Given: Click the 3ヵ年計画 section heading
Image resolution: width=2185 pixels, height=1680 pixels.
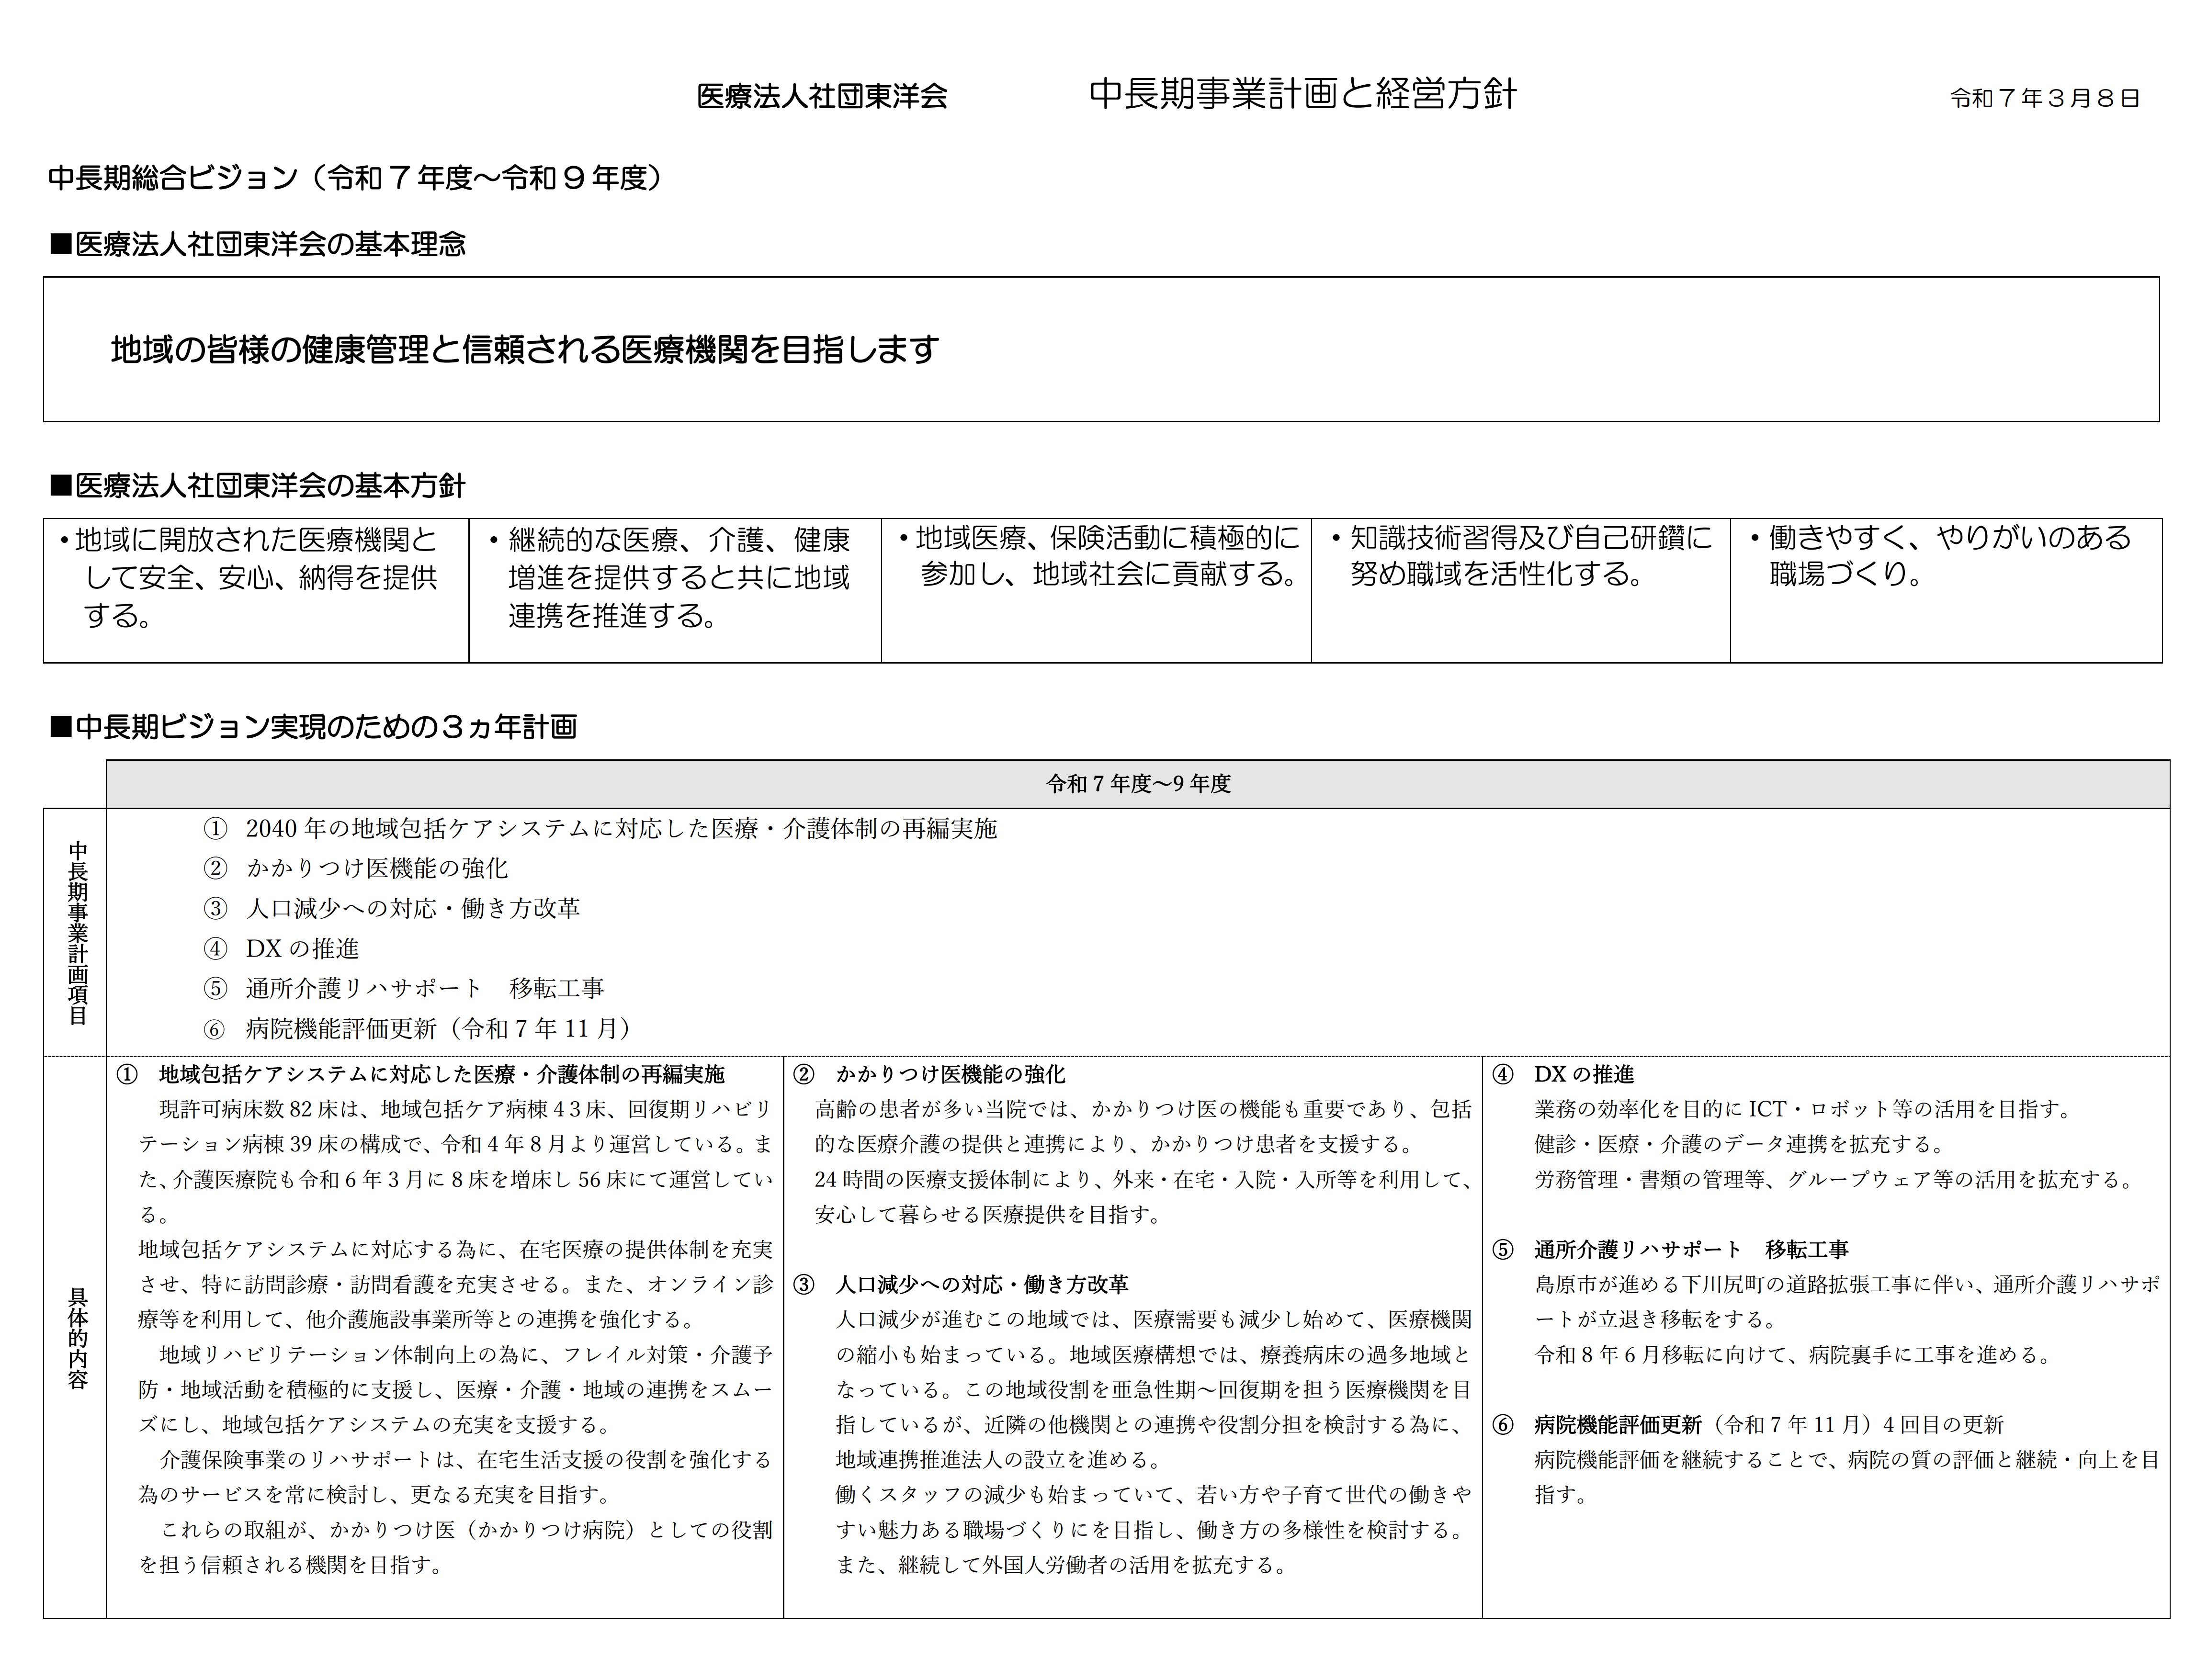Looking at the screenshot, I should [314, 726].
